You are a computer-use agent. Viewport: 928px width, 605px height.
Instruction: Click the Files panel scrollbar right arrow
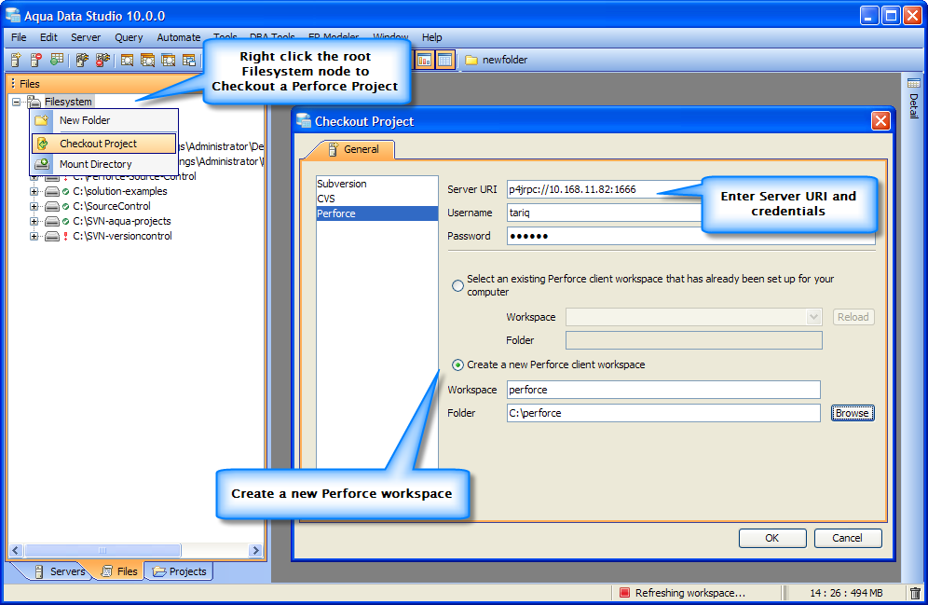[x=255, y=550]
